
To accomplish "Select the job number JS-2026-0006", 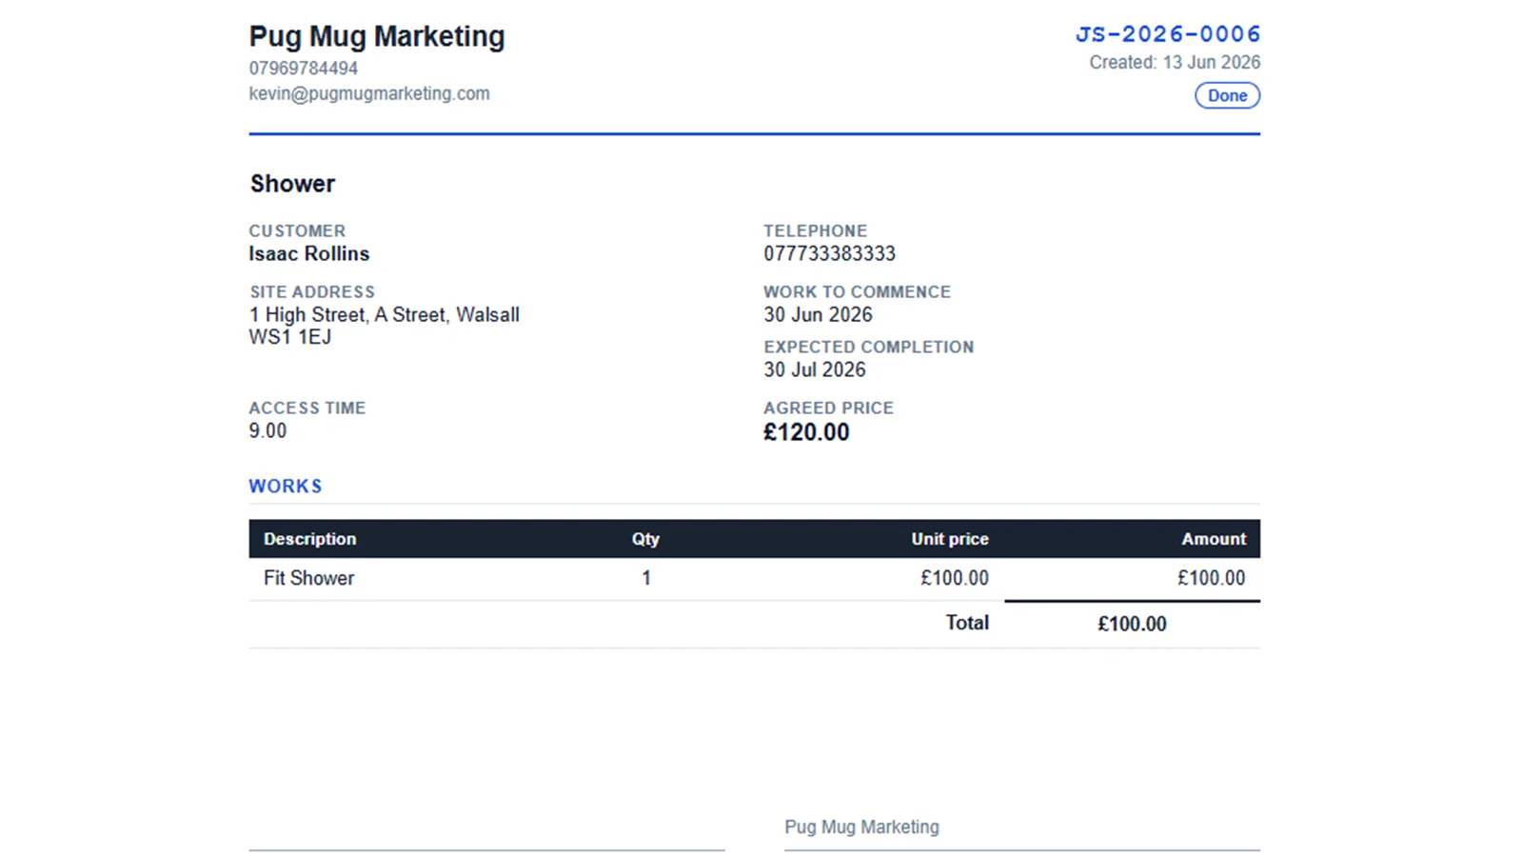I will click(x=1168, y=34).
